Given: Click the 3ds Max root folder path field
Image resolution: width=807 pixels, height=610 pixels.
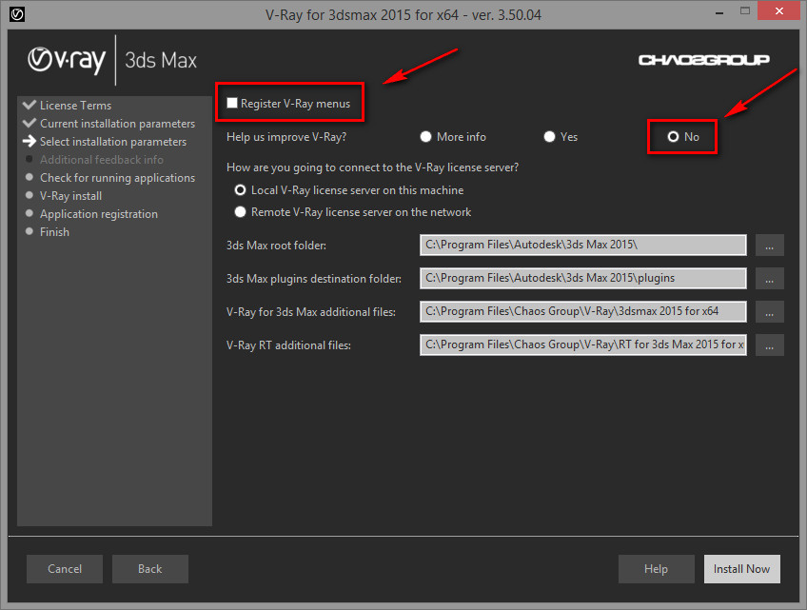Looking at the screenshot, I should tap(583, 245).
